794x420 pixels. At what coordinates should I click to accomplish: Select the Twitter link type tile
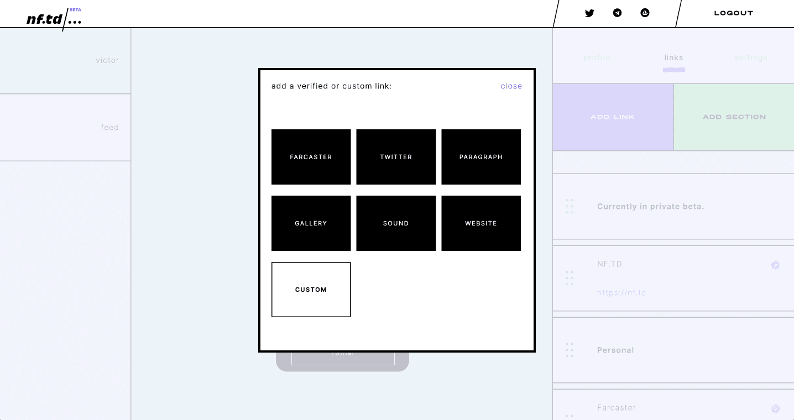(396, 157)
